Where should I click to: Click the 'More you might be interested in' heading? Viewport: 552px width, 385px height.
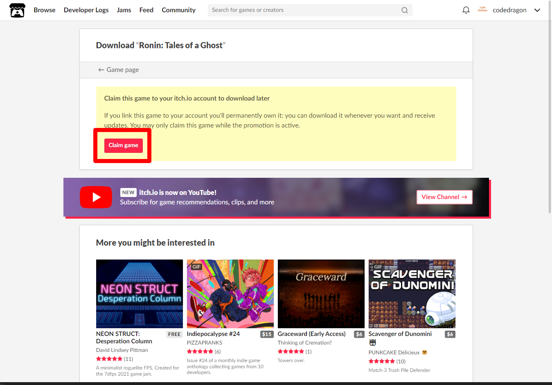155,243
